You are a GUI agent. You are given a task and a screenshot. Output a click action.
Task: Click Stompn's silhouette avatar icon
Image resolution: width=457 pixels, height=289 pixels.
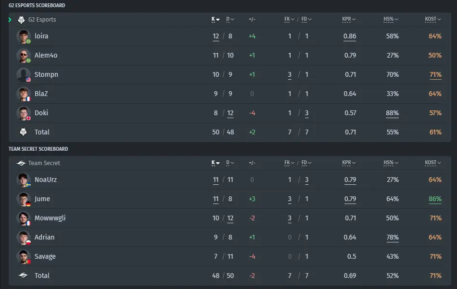23,75
